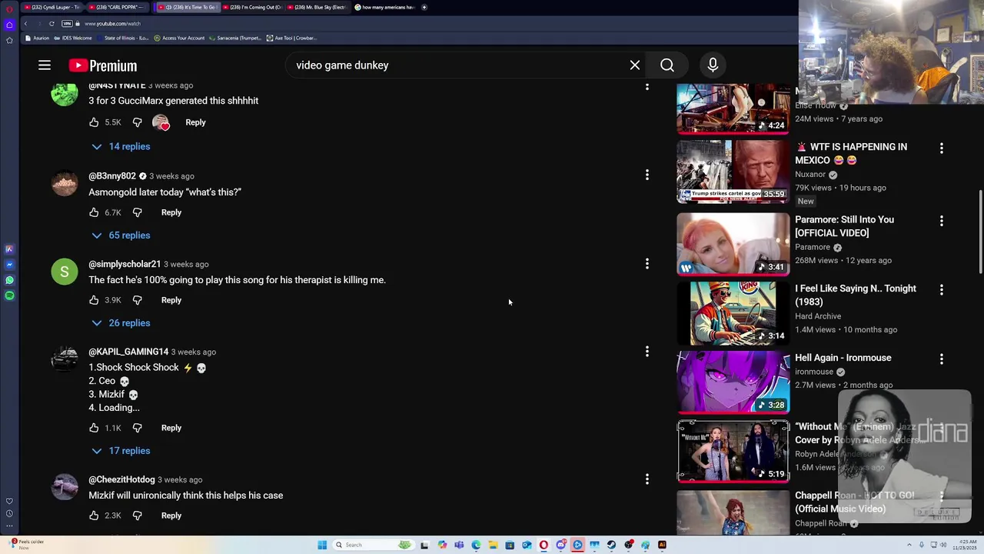
Task: Like the @N4STYNATE comment
Action: pyautogui.click(x=94, y=122)
